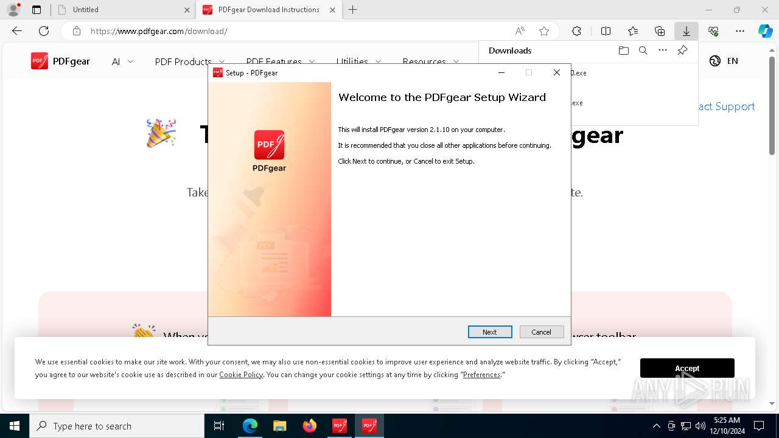
Task: Open the Edge profile avatar
Action: tap(13, 10)
